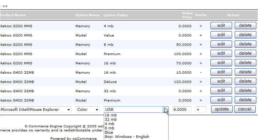Choose '32 mb' in the option list
This screenshot has width=258, height=140.
pos(110,119)
